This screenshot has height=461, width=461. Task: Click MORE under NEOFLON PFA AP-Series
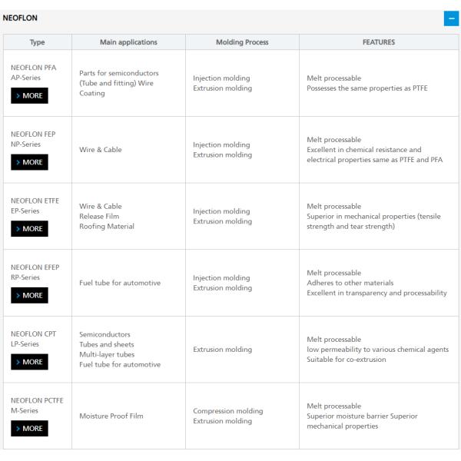[x=29, y=96]
